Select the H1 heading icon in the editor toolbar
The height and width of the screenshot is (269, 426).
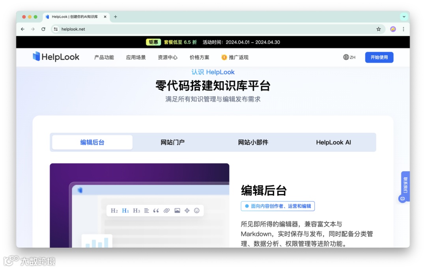pyautogui.click(x=125, y=211)
